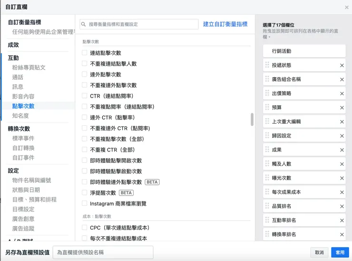Check the 不重複 CTR（全部）checkbox

point(84,150)
